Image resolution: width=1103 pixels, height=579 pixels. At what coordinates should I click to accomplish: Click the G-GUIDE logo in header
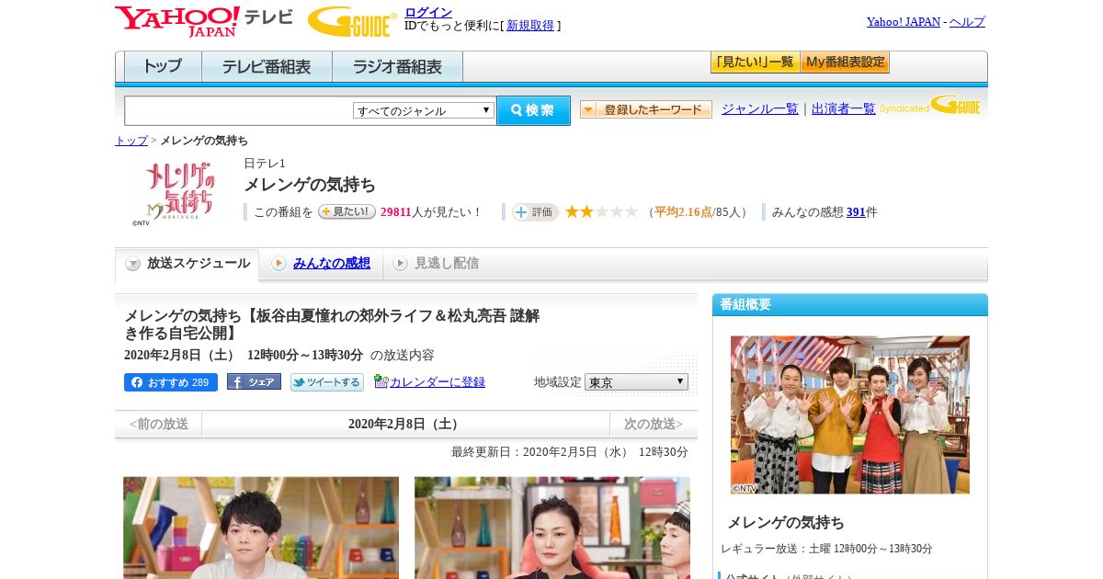click(352, 21)
